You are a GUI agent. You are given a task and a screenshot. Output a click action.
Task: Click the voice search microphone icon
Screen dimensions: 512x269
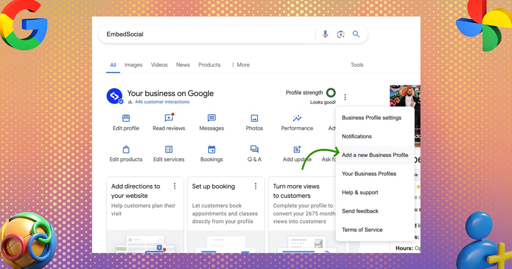pyautogui.click(x=325, y=34)
